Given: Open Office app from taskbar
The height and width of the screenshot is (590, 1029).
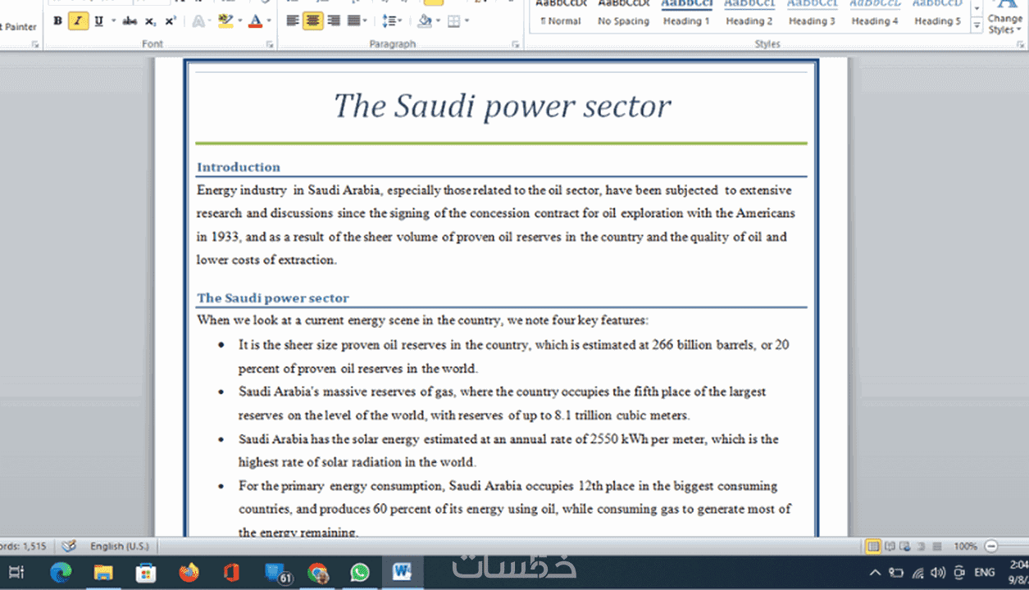Looking at the screenshot, I should click(x=231, y=572).
